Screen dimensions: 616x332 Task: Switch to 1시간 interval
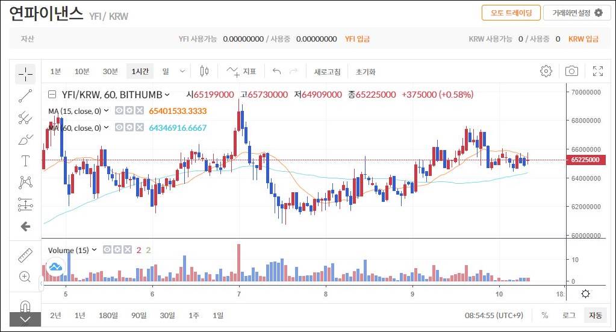140,72
